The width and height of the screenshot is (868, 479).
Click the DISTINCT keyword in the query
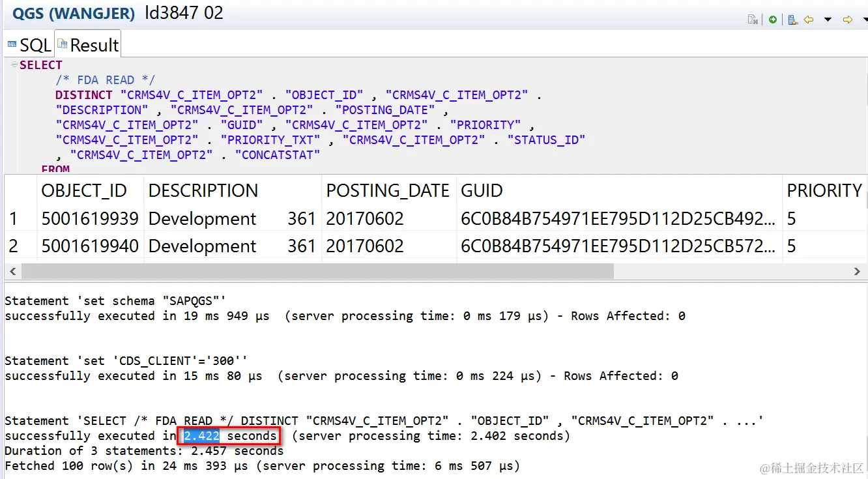click(x=83, y=94)
